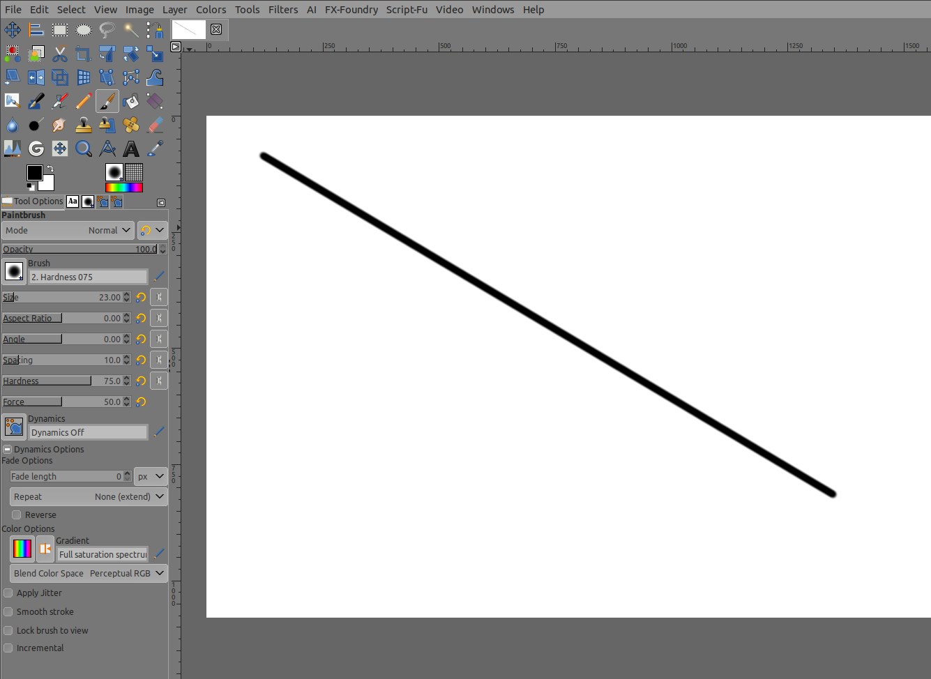Click the foreground black color swatch

click(34, 173)
